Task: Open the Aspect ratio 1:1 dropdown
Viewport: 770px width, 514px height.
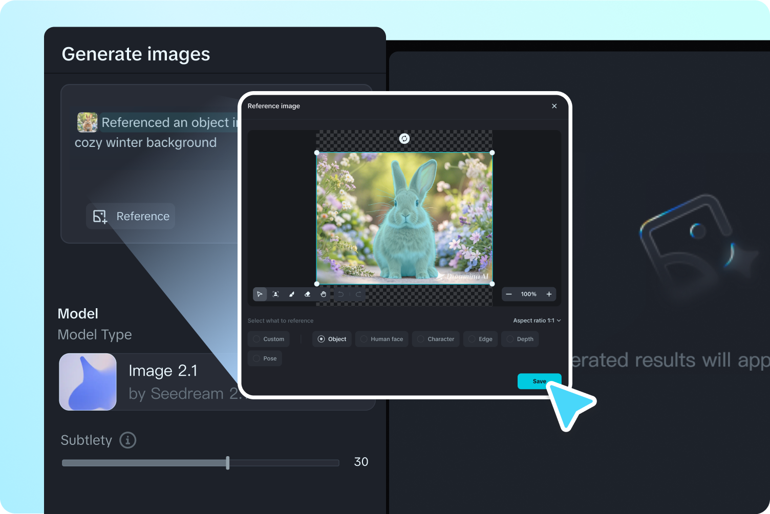Action: pyautogui.click(x=537, y=320)
